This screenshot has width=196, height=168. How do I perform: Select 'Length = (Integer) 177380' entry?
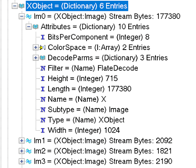(x=90, y=89)
